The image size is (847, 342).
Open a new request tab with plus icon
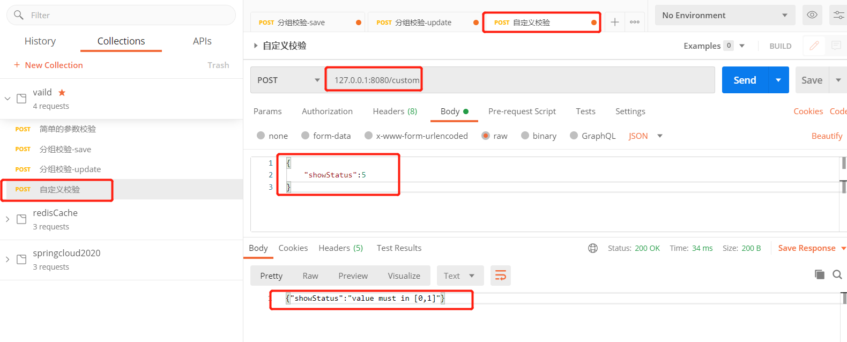click(x=615, y=22)
